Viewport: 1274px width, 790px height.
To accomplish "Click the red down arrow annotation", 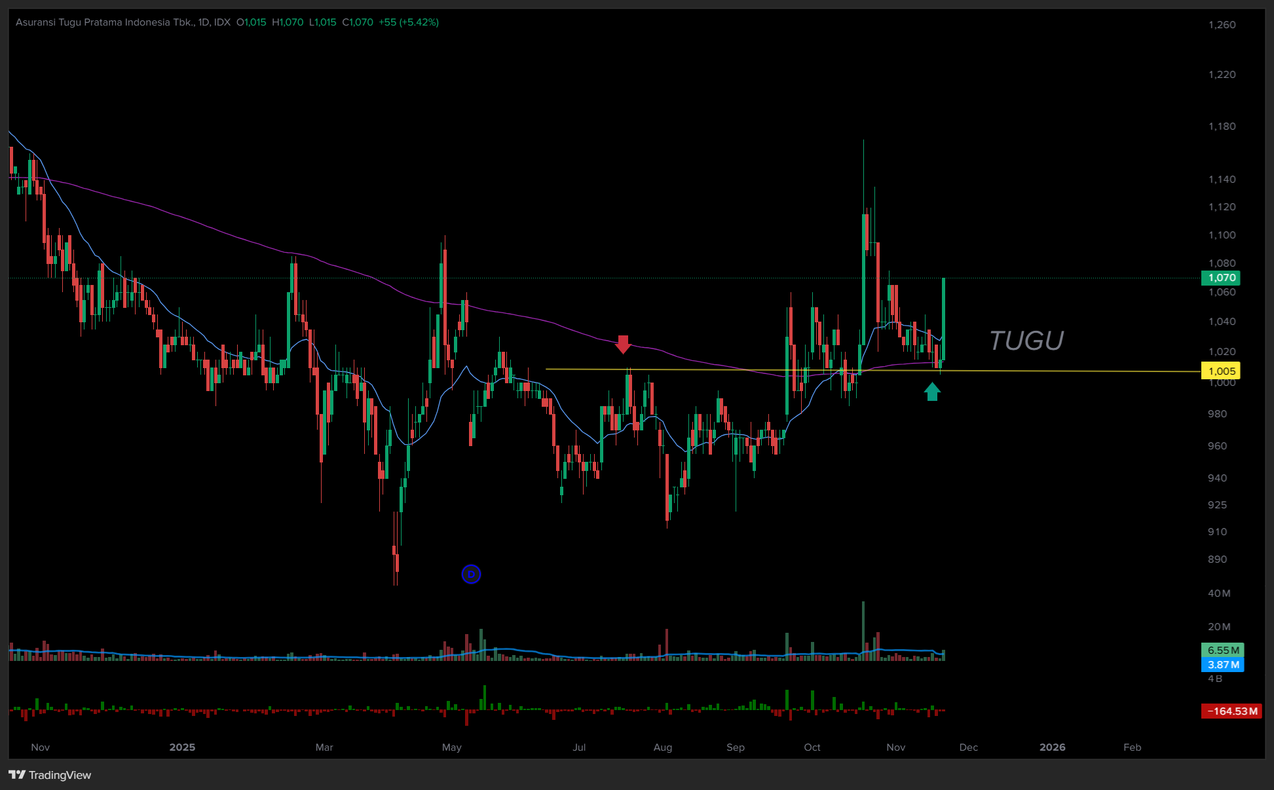I will pyautogui.click(x=623, y=344).
